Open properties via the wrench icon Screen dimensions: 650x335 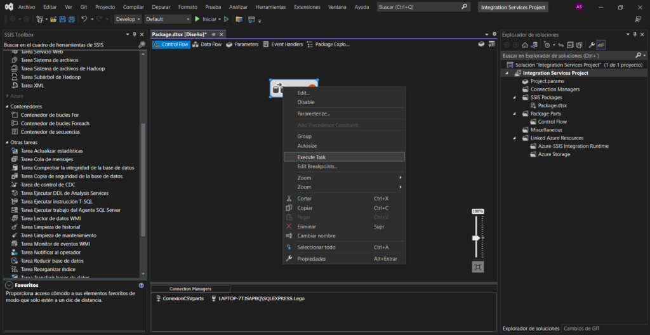(x=592, y=45)
